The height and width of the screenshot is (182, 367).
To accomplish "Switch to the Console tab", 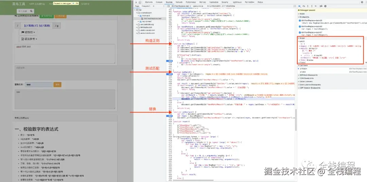I will [x=159, y=2].
